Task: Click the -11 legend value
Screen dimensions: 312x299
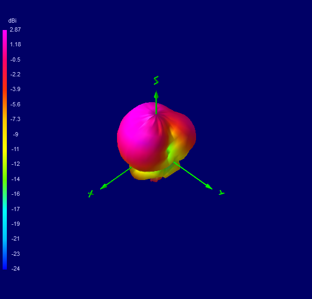Action: tap(15, 149)
